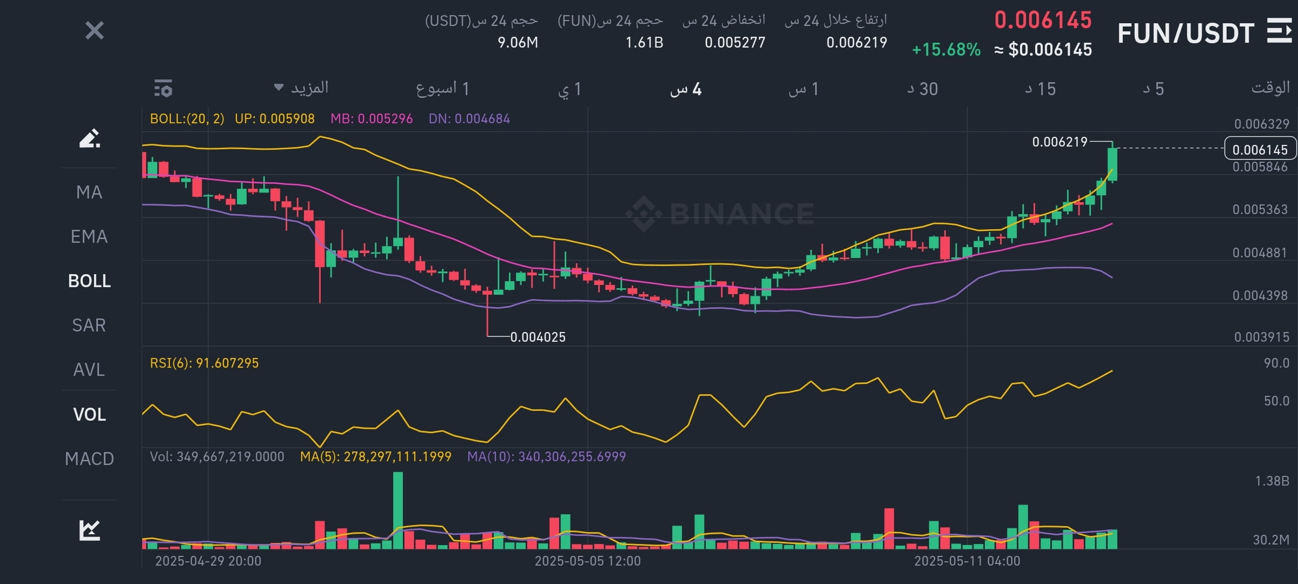Viewport: 1298px width, 584px height.
Task: Click the tallest green volume bar
Action: [x=398, y=510]
